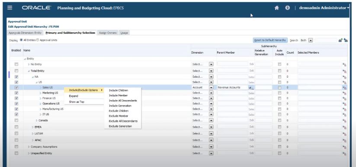Viewport: 356px width, 167px height.
Task: Enable the No Entity checkbox
Action: click(16, 64)
